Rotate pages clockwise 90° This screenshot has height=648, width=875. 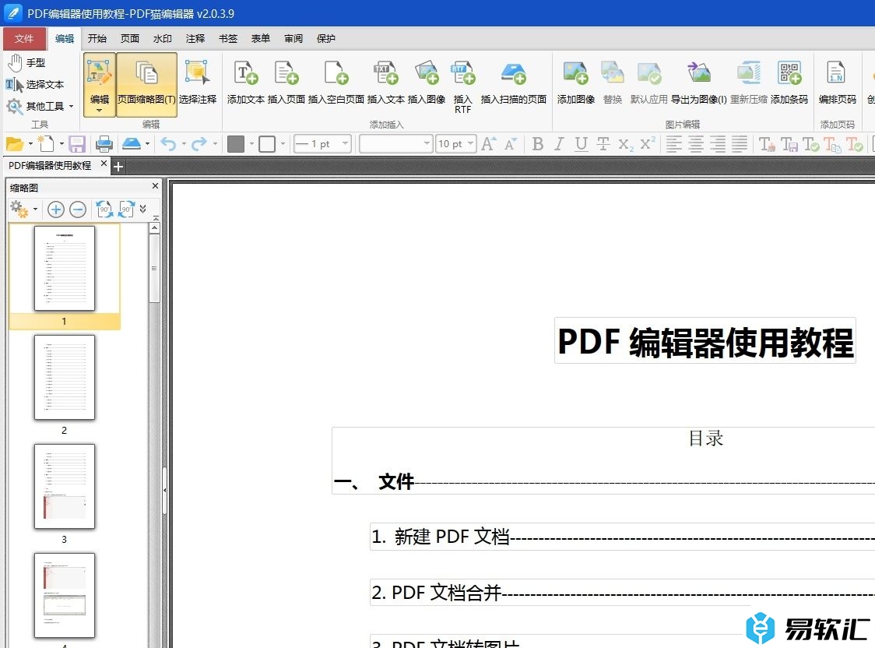(127, 210)
